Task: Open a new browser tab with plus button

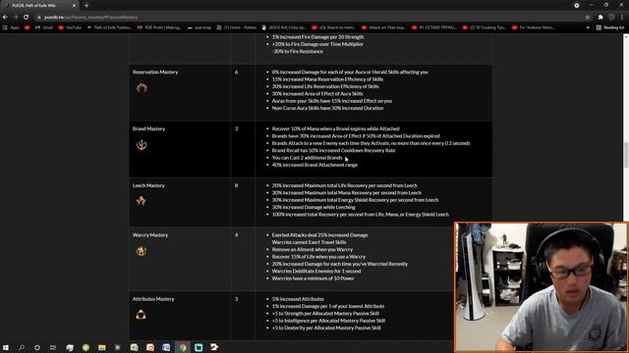Action: coord(86,6)
